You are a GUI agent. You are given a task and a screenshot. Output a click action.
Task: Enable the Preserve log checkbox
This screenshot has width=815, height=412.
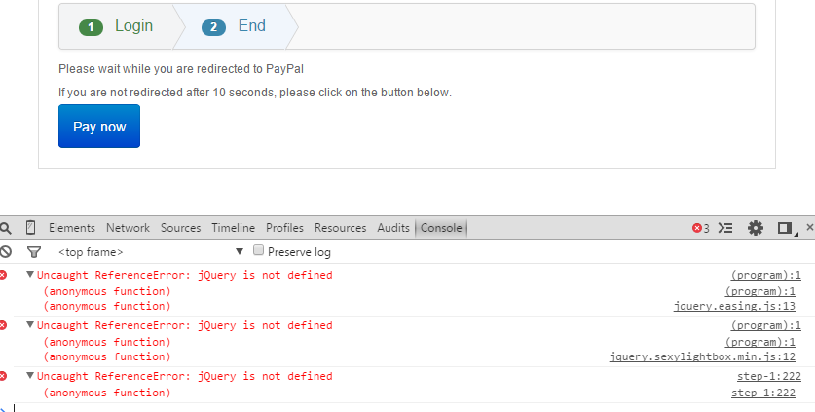pos(258,250)
